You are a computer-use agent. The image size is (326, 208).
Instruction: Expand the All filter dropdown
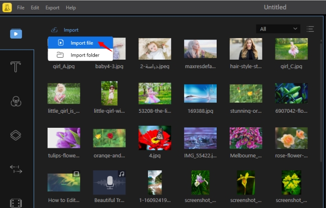[277, 29]
